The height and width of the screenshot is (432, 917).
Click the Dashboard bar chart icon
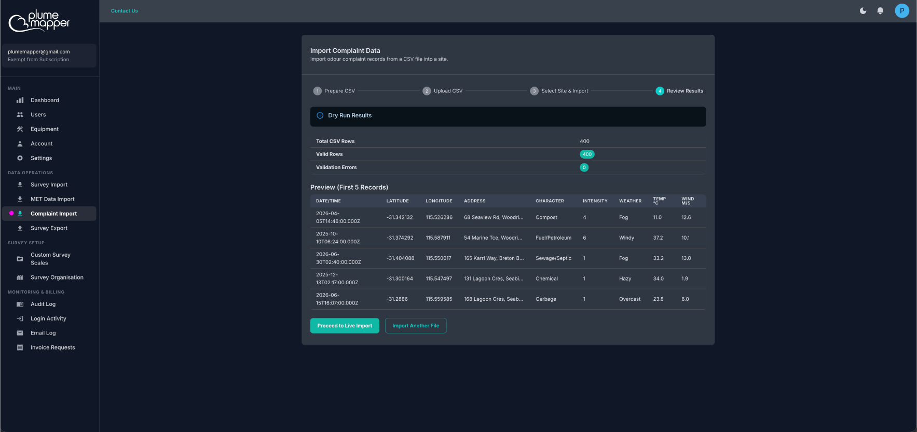tap(20, 100)
